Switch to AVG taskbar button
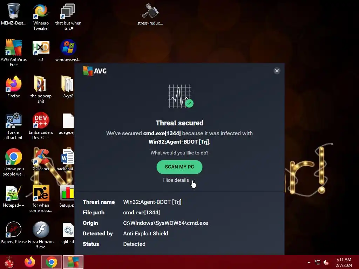 pos(73,262)
